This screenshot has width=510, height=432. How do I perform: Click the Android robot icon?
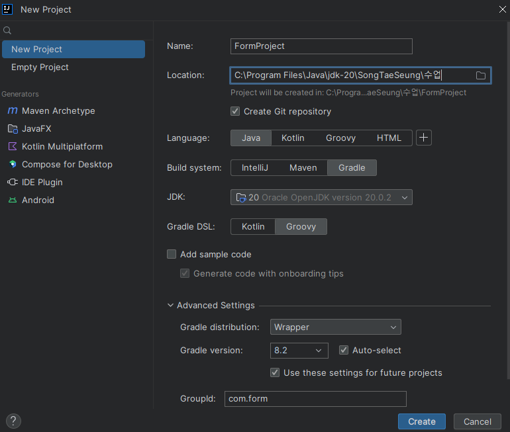point(13,200)
